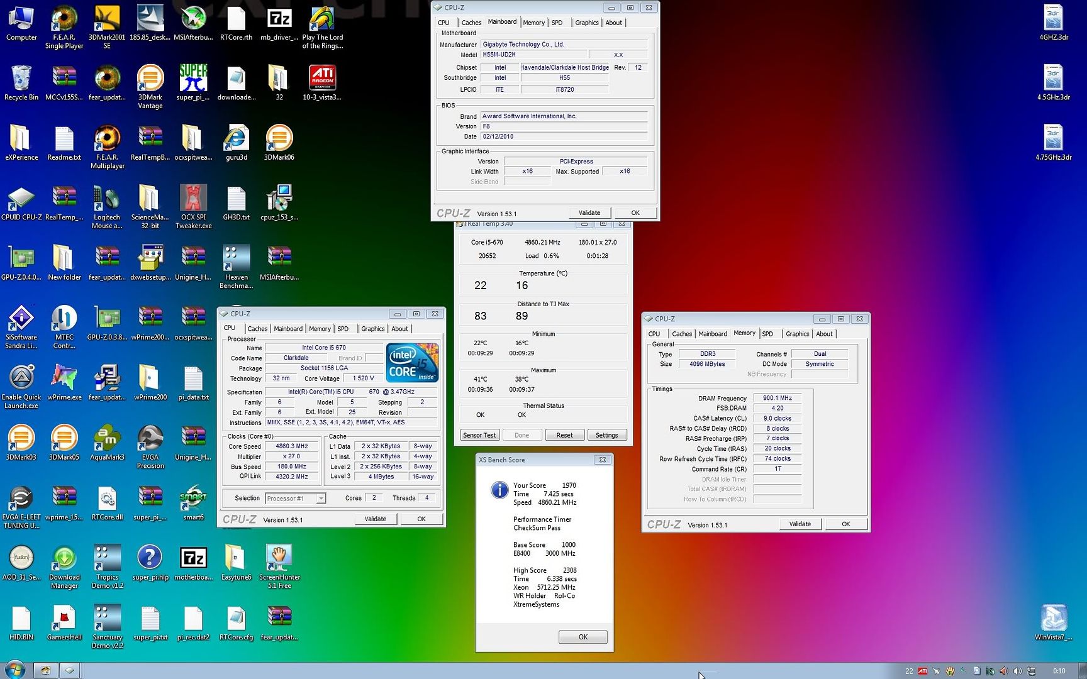Viewport: 1087px width, 679px height.
Task: Click Reset button in Real Temp
Action: click(565, 435)
